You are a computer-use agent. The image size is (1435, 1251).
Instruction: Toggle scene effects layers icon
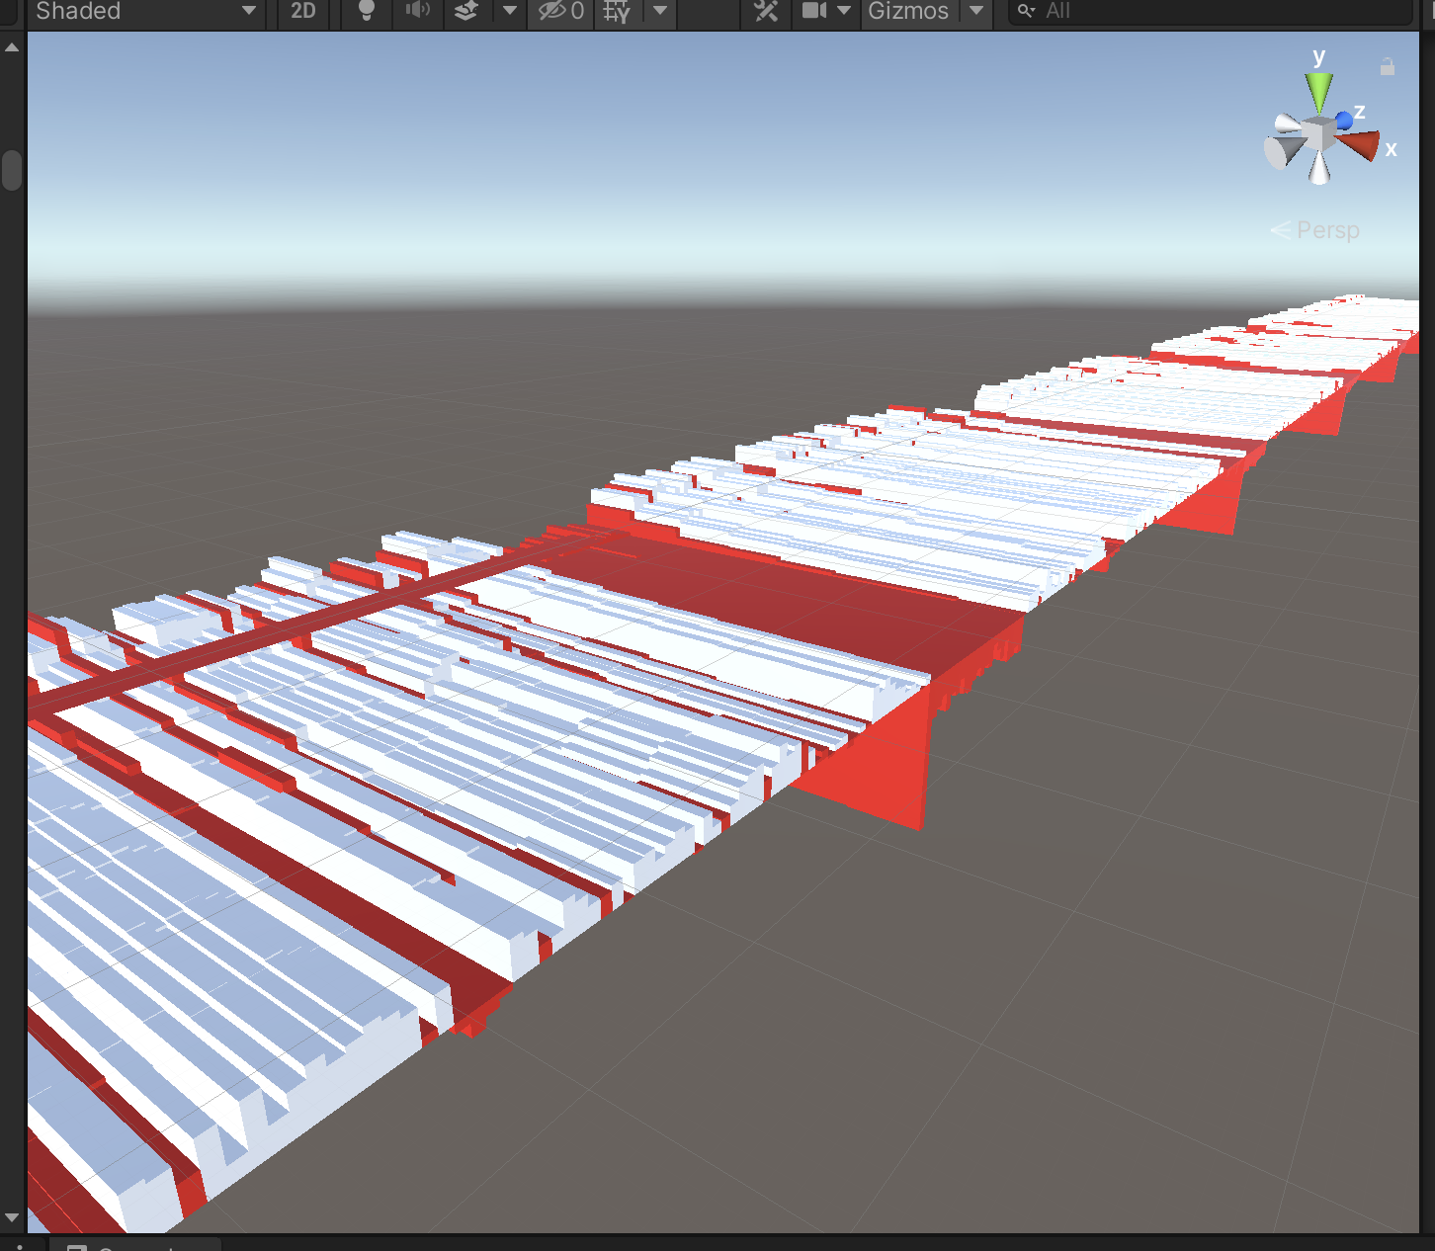pyautogui.click(x=465, y=11)
